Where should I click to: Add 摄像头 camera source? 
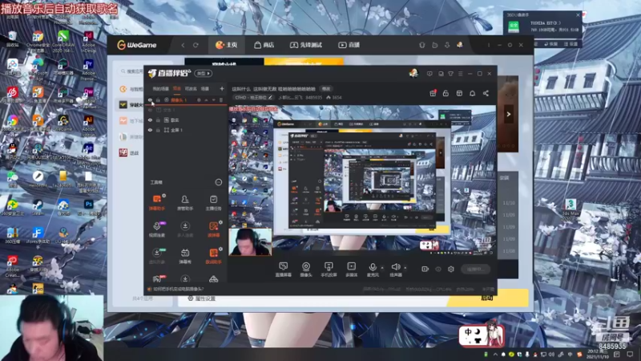306,270
